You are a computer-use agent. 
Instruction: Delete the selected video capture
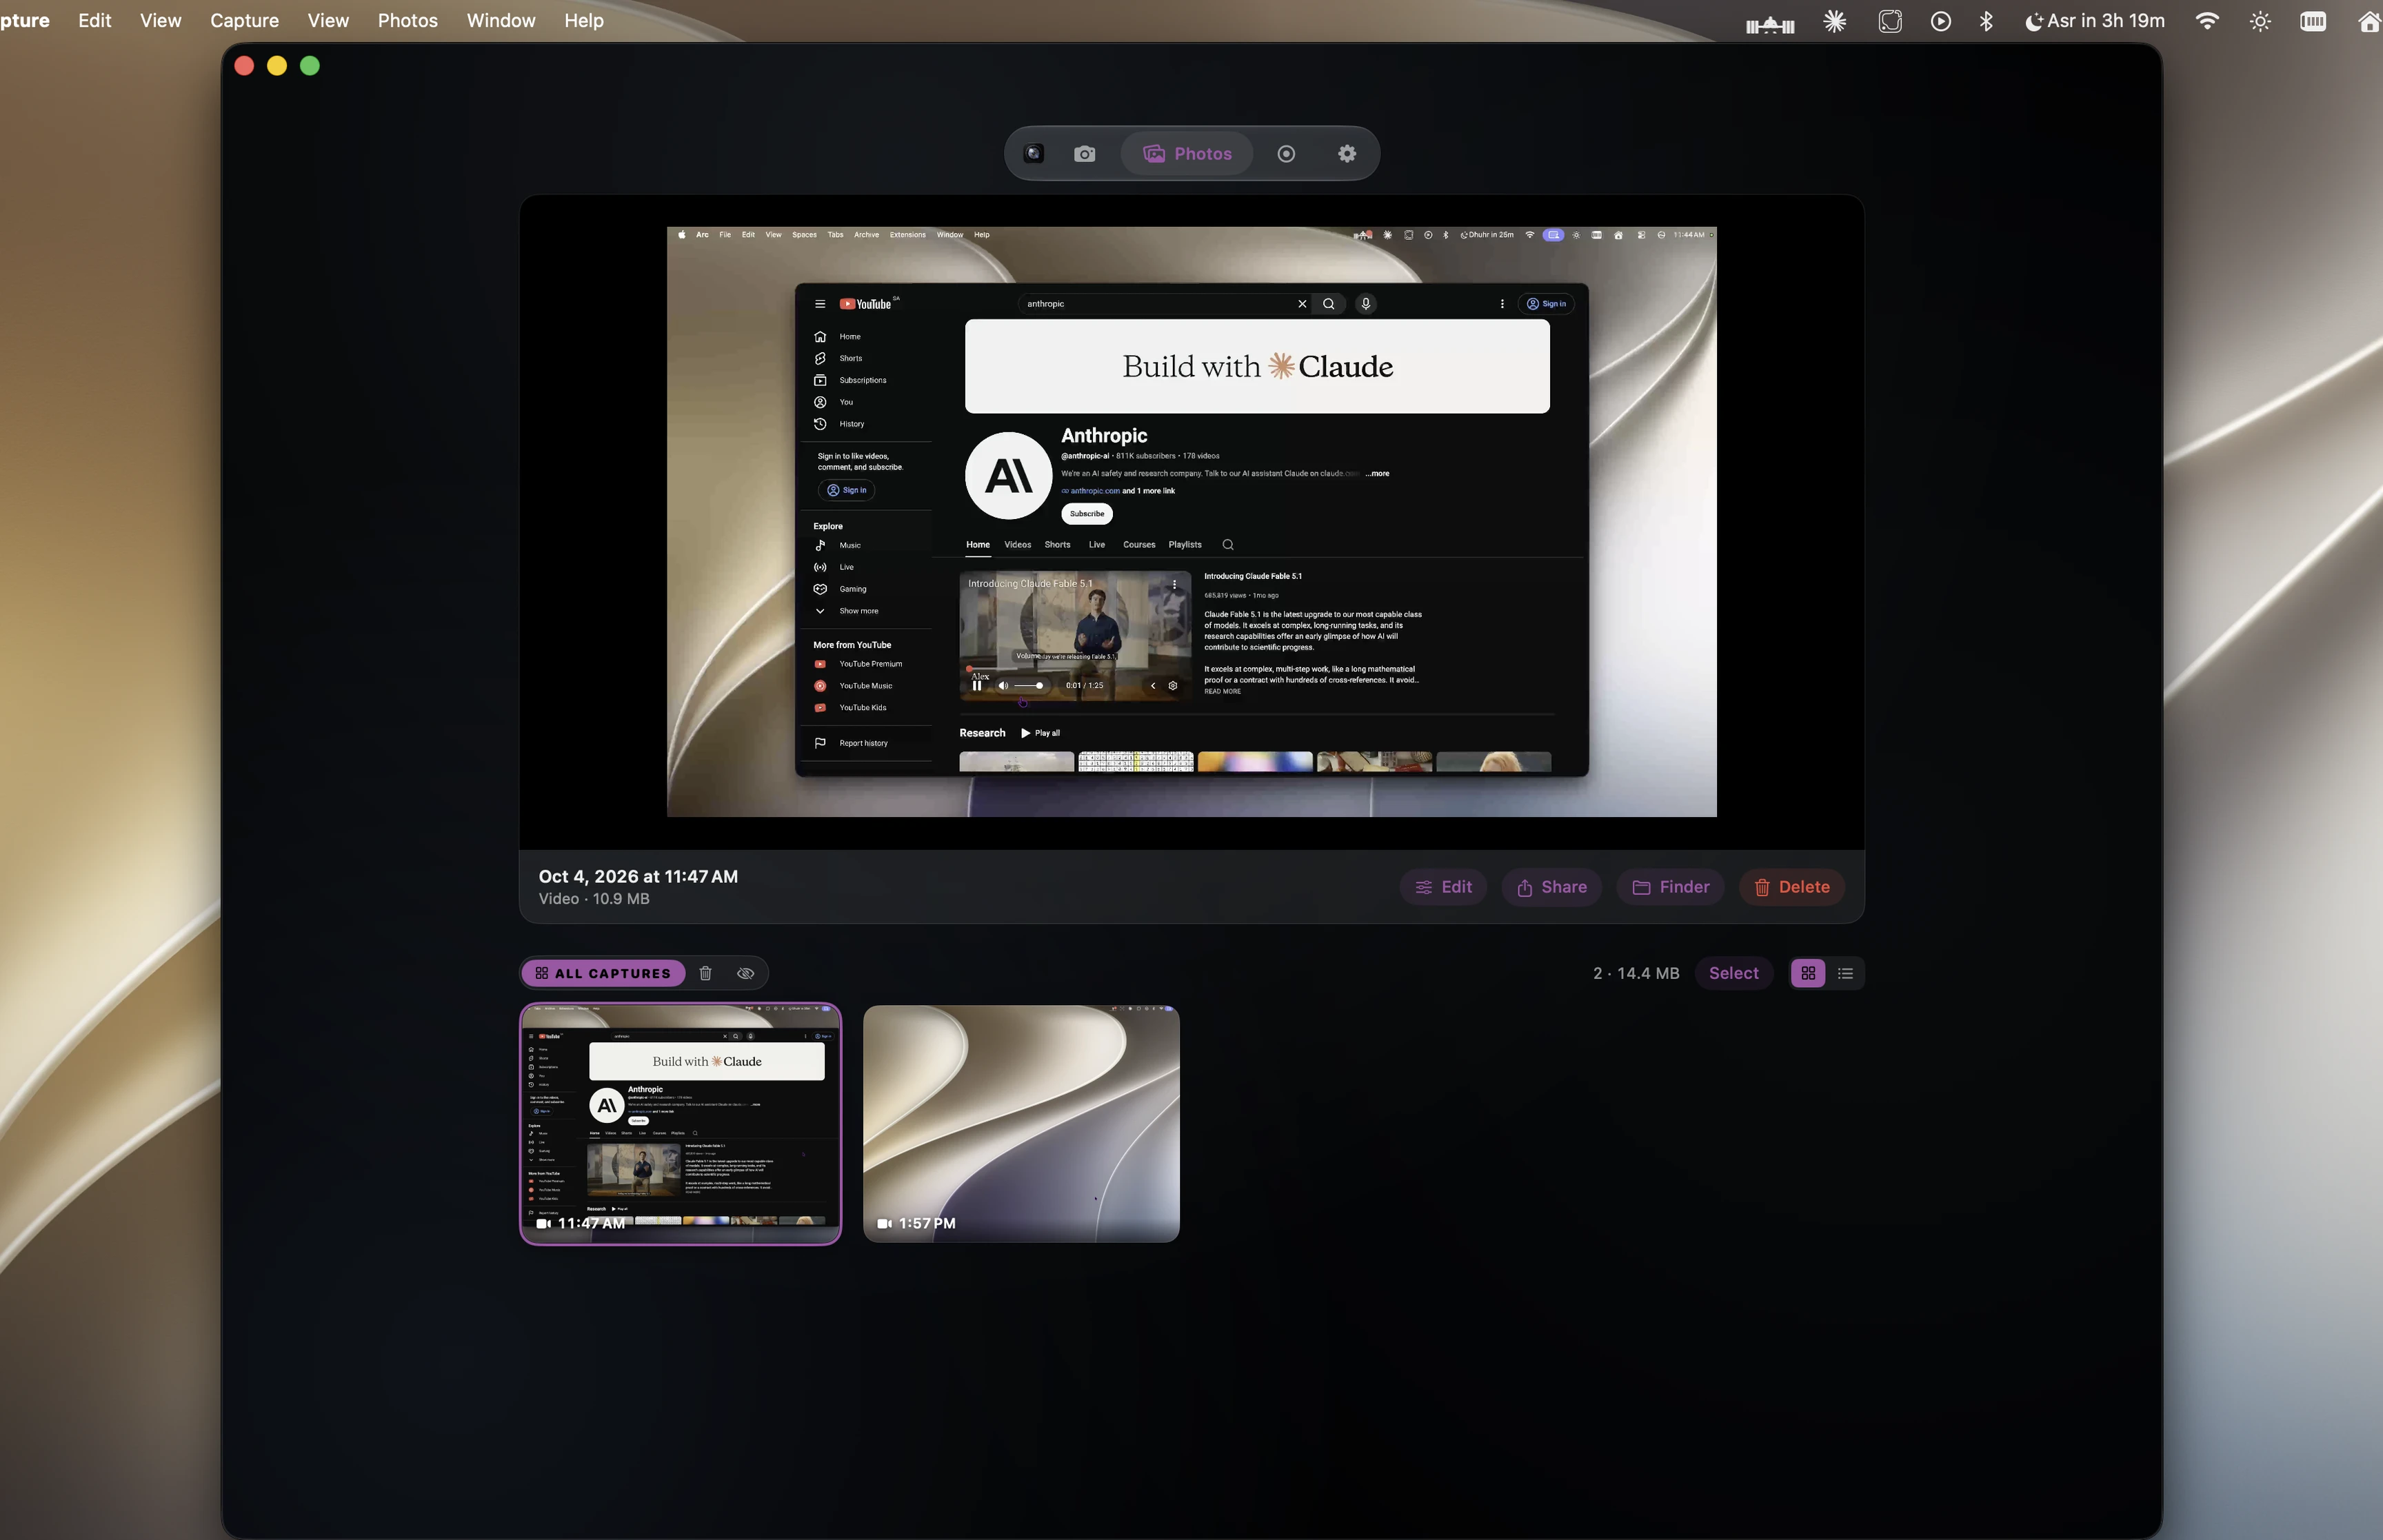[x=1792, y=887]
